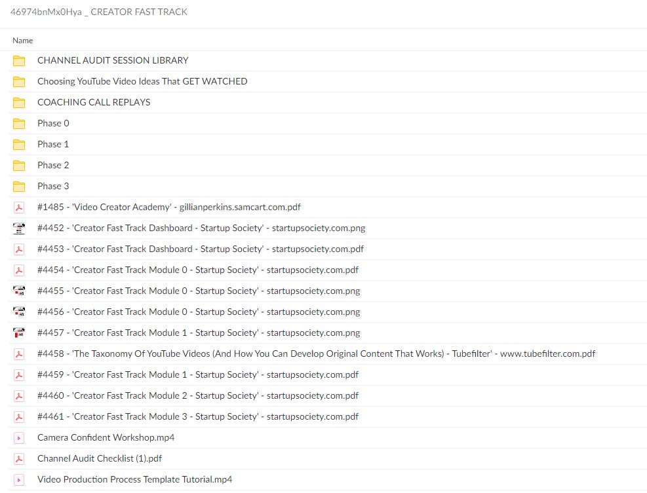Open #4459 Creator Fast Track Module 1 pdf
The width and height of the screenshot is (647, 493).
click(x=198, y=374)
